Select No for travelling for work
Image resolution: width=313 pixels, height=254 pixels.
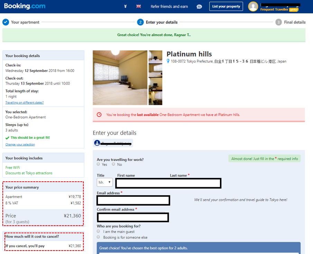tap(113, 164)
